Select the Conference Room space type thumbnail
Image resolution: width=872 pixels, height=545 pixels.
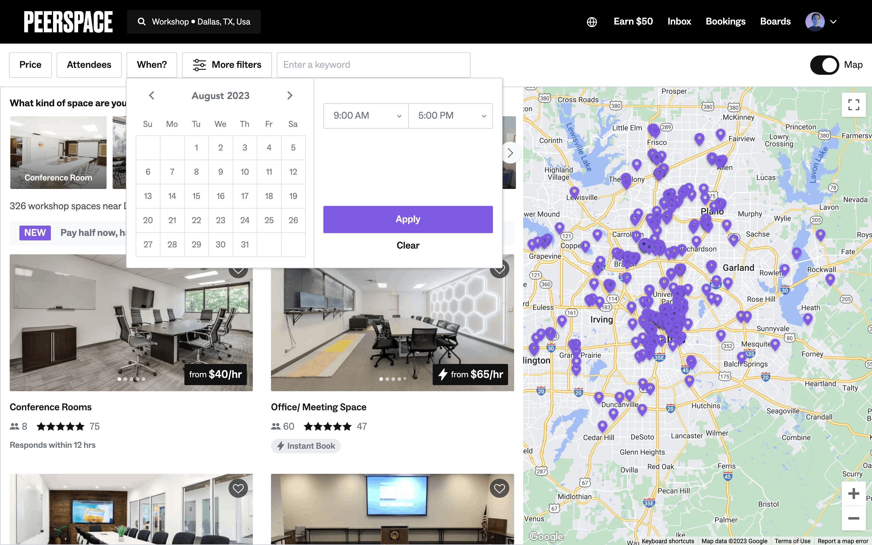click(x=58, y=152)
